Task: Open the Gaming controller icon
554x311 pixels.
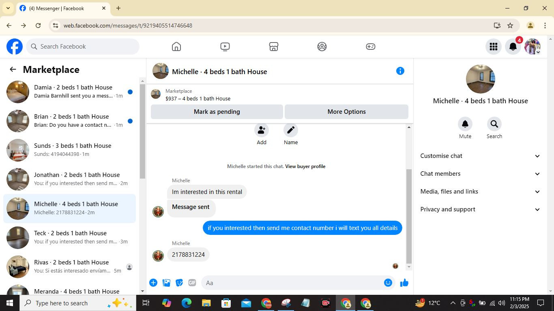Action: pos(371,47)
